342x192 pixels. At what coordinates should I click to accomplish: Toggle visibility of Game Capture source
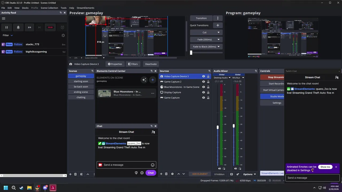(x=204, y=98)
